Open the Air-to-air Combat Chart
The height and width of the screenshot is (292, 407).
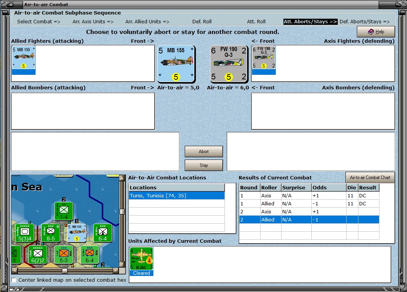[370, 177]
